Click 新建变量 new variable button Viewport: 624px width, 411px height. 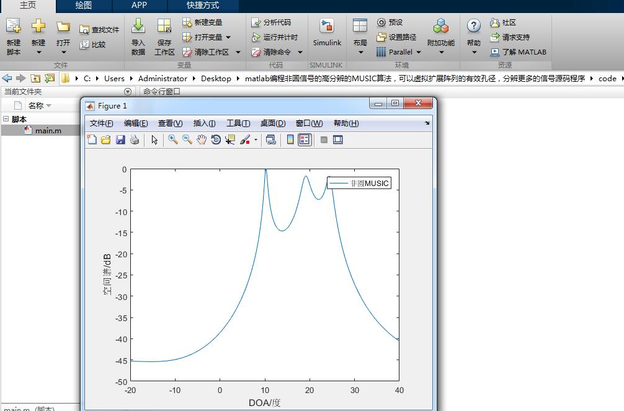[202, 22]
